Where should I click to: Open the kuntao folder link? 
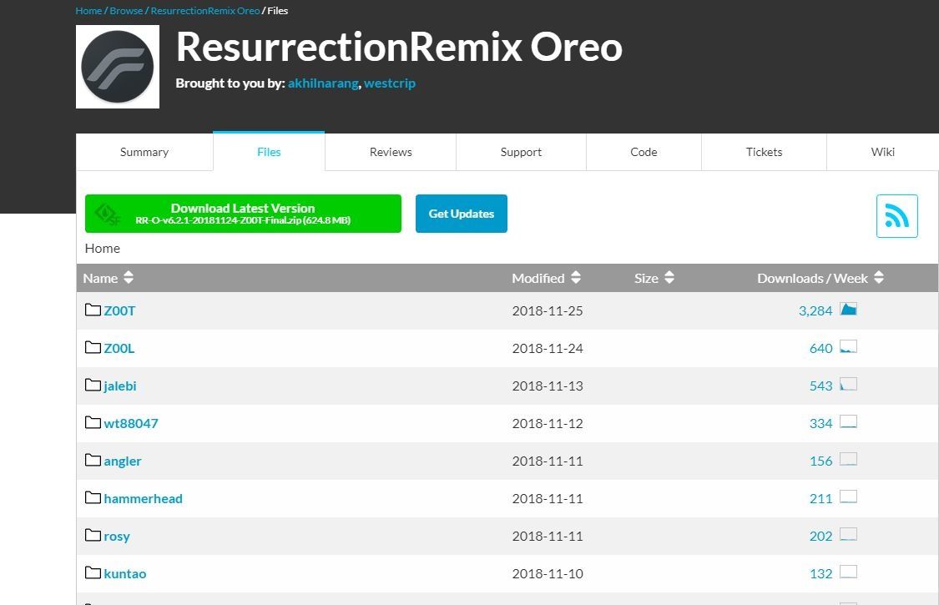click(x=125, y=574)
